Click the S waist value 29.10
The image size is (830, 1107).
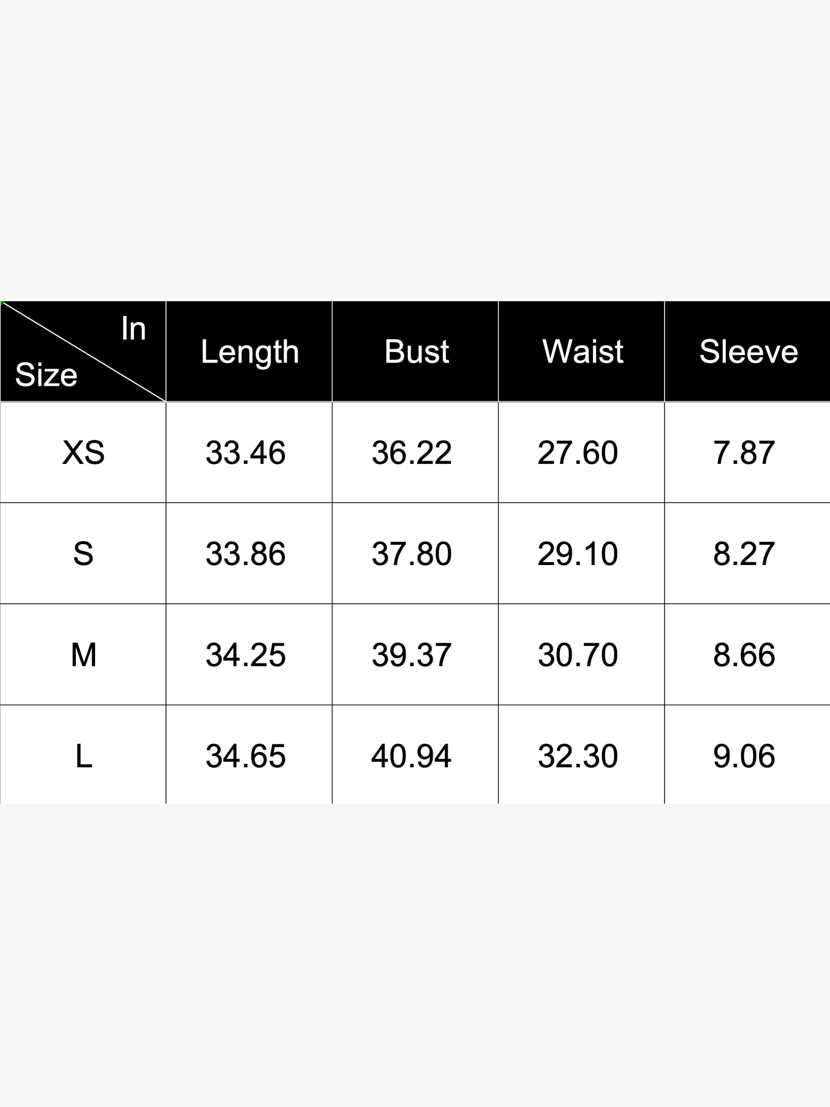578,553
